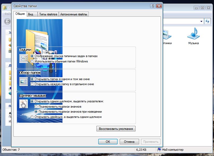
Task: Click the Отмена button
Action: click(x=129, y=141)
